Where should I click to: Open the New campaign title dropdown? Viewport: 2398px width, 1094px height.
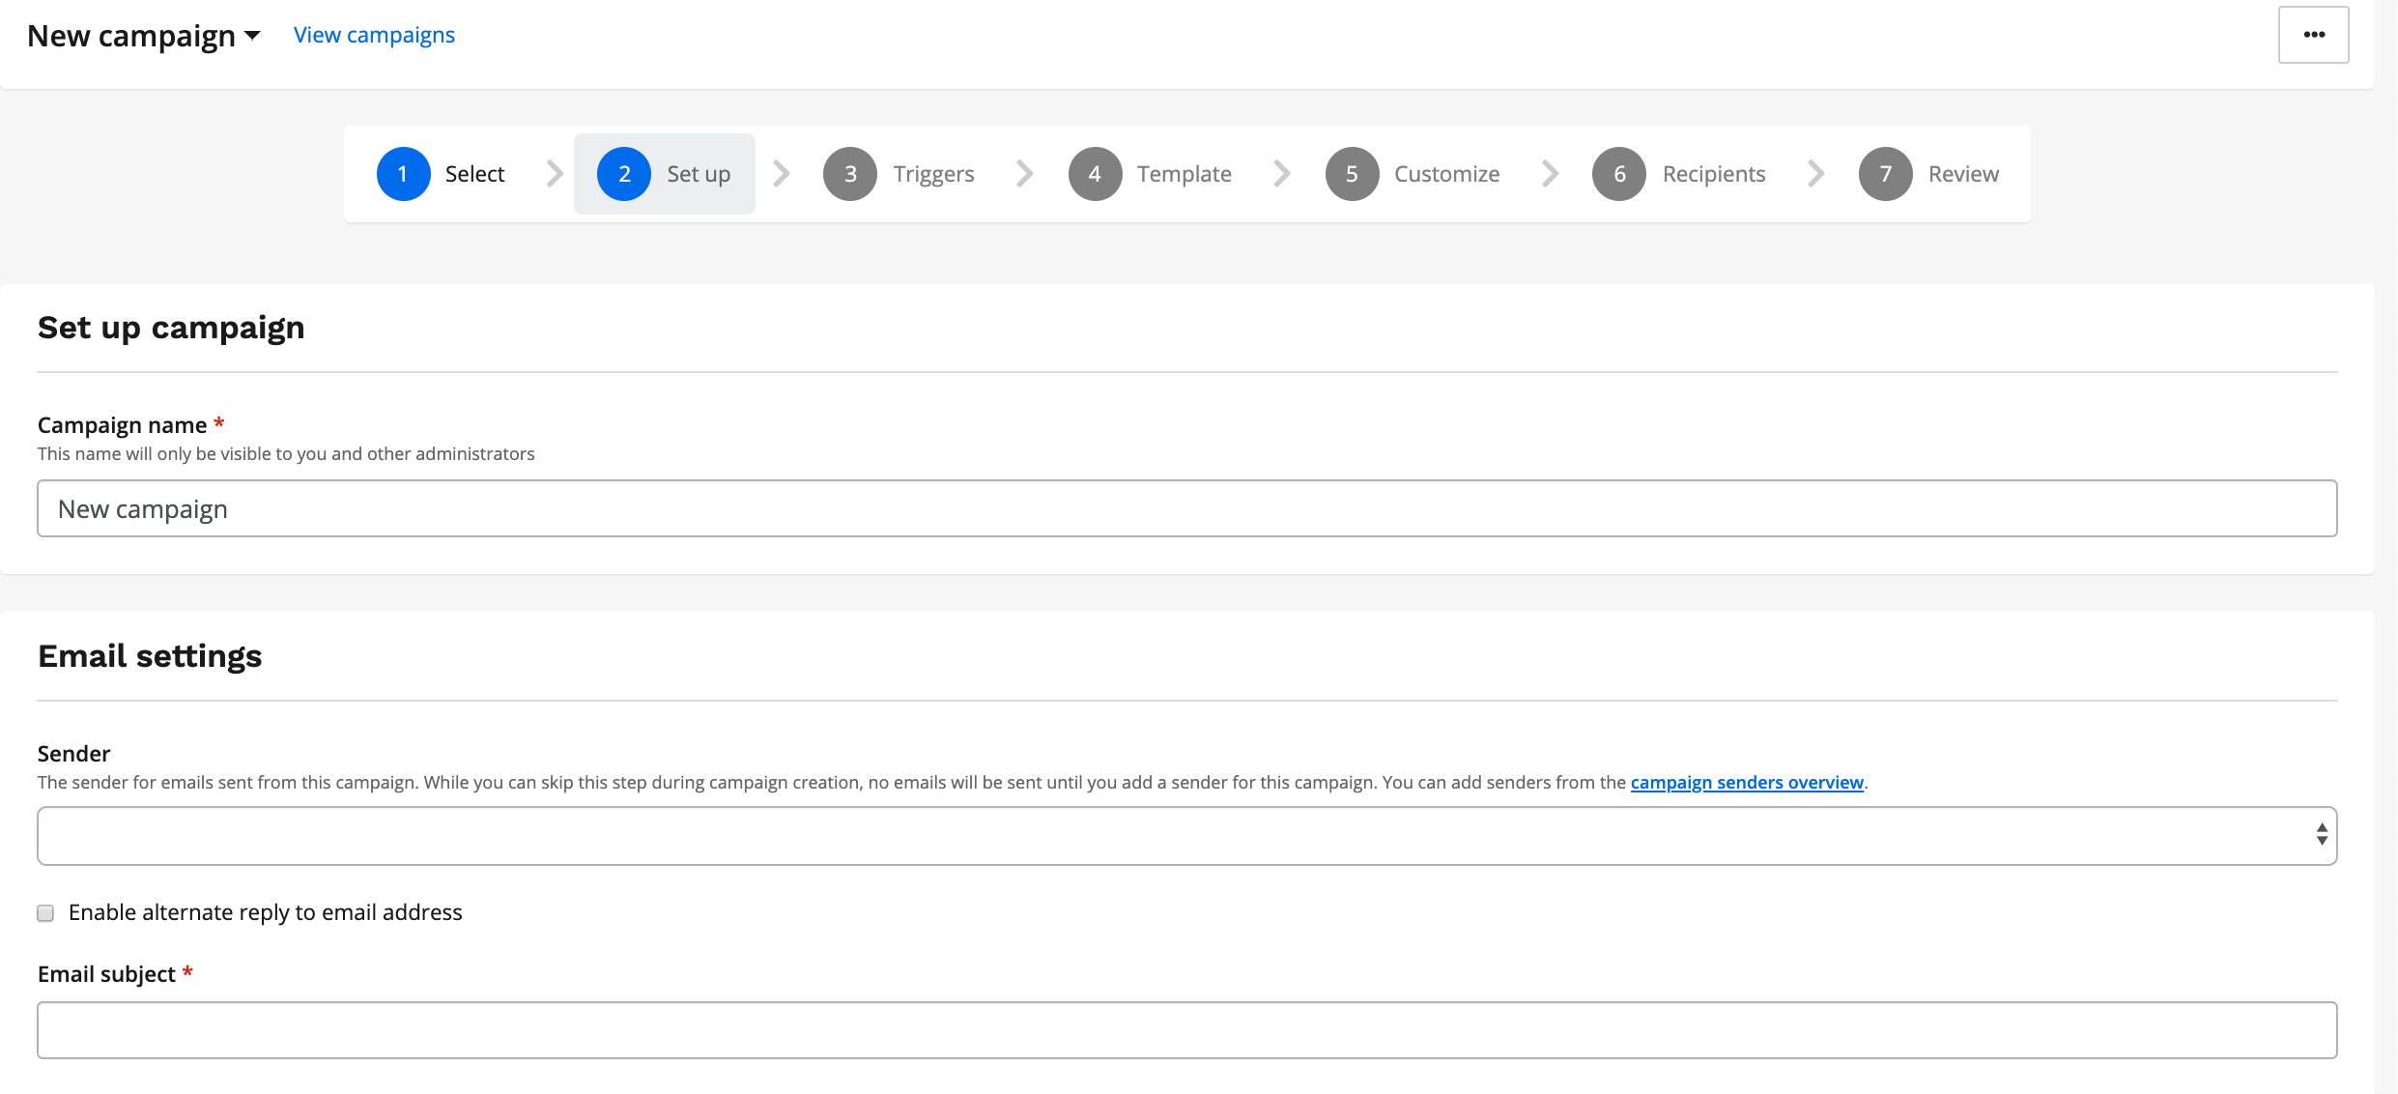pyautogui.click(x=144, y=36)
